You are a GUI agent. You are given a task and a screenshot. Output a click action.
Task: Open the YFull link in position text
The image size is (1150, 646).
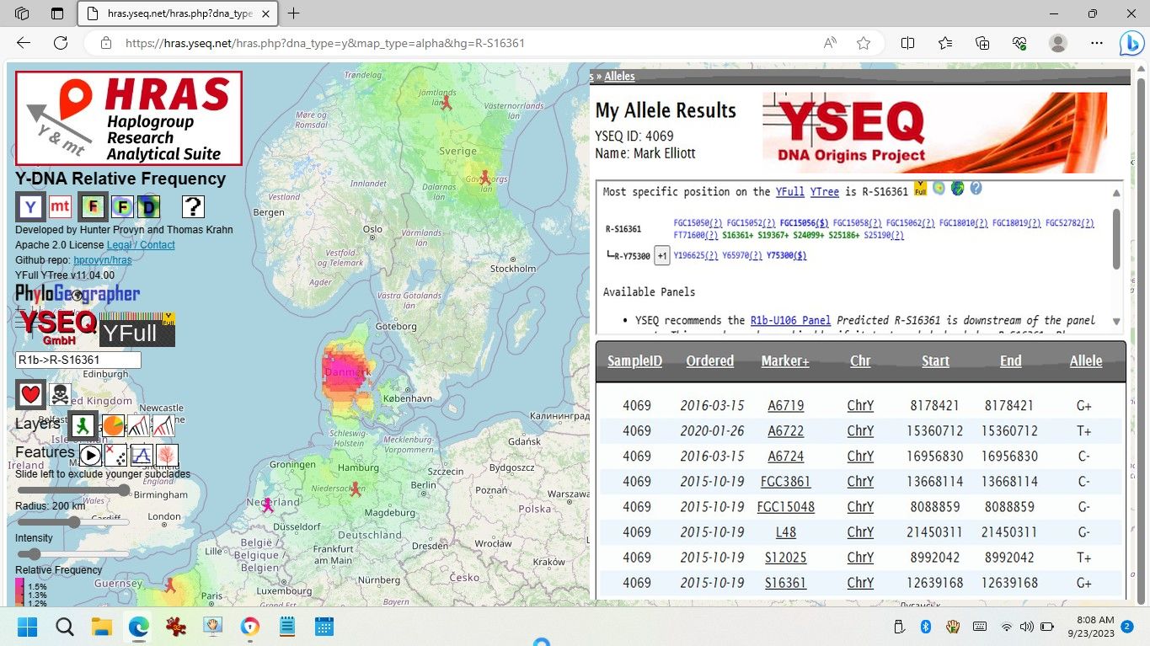point(790,192)
